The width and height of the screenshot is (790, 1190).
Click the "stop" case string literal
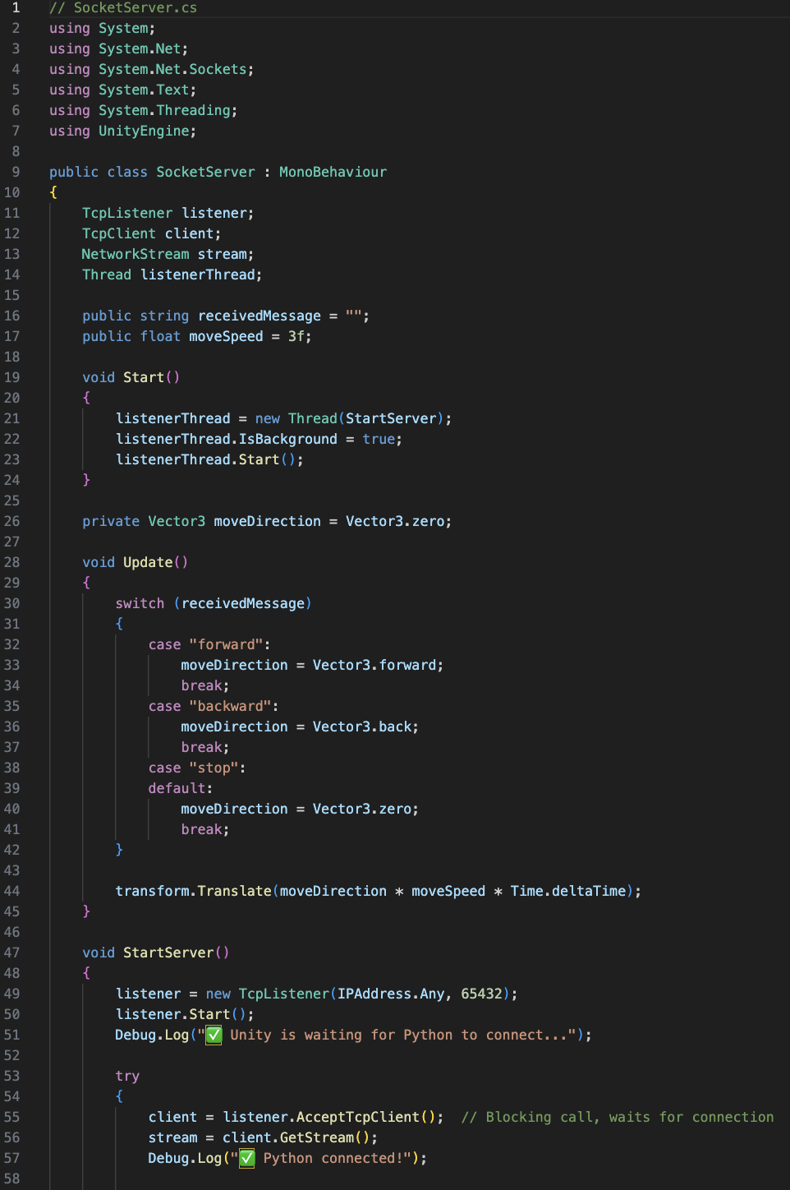[x=214, y=768]
